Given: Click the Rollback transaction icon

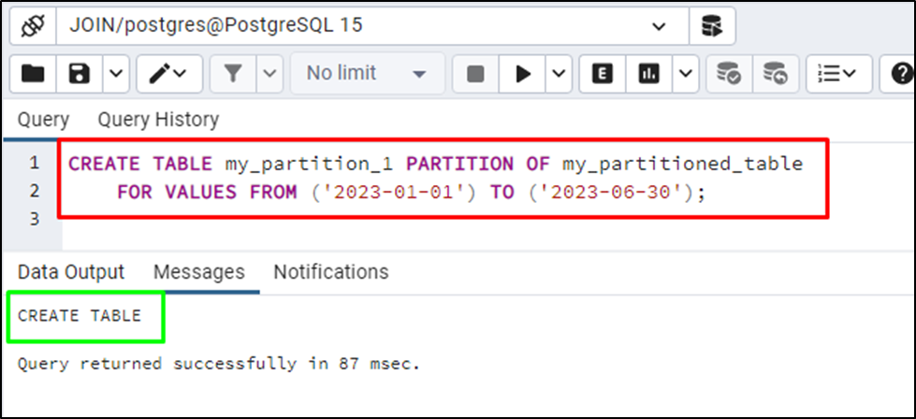Looking at the screenshot, I should 776,74.
